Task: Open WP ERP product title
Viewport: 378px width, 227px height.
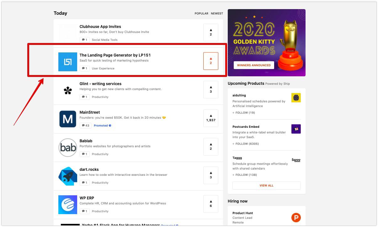Action: tap(87, 198)
